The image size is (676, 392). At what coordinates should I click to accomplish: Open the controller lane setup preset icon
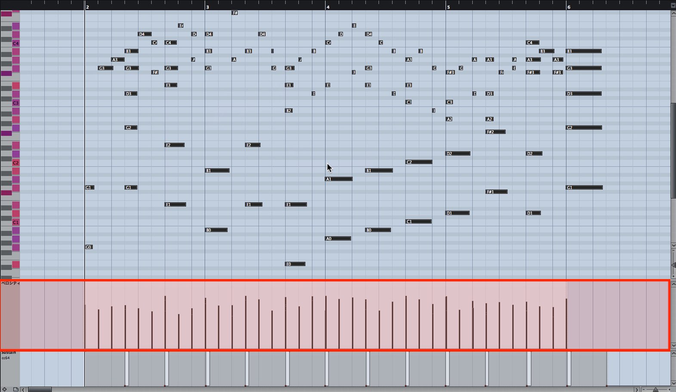15,389
